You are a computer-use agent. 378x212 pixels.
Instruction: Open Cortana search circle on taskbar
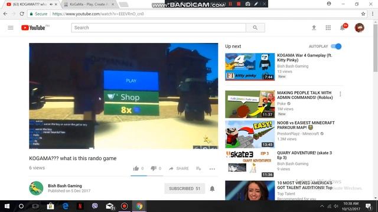coord(21,206)
